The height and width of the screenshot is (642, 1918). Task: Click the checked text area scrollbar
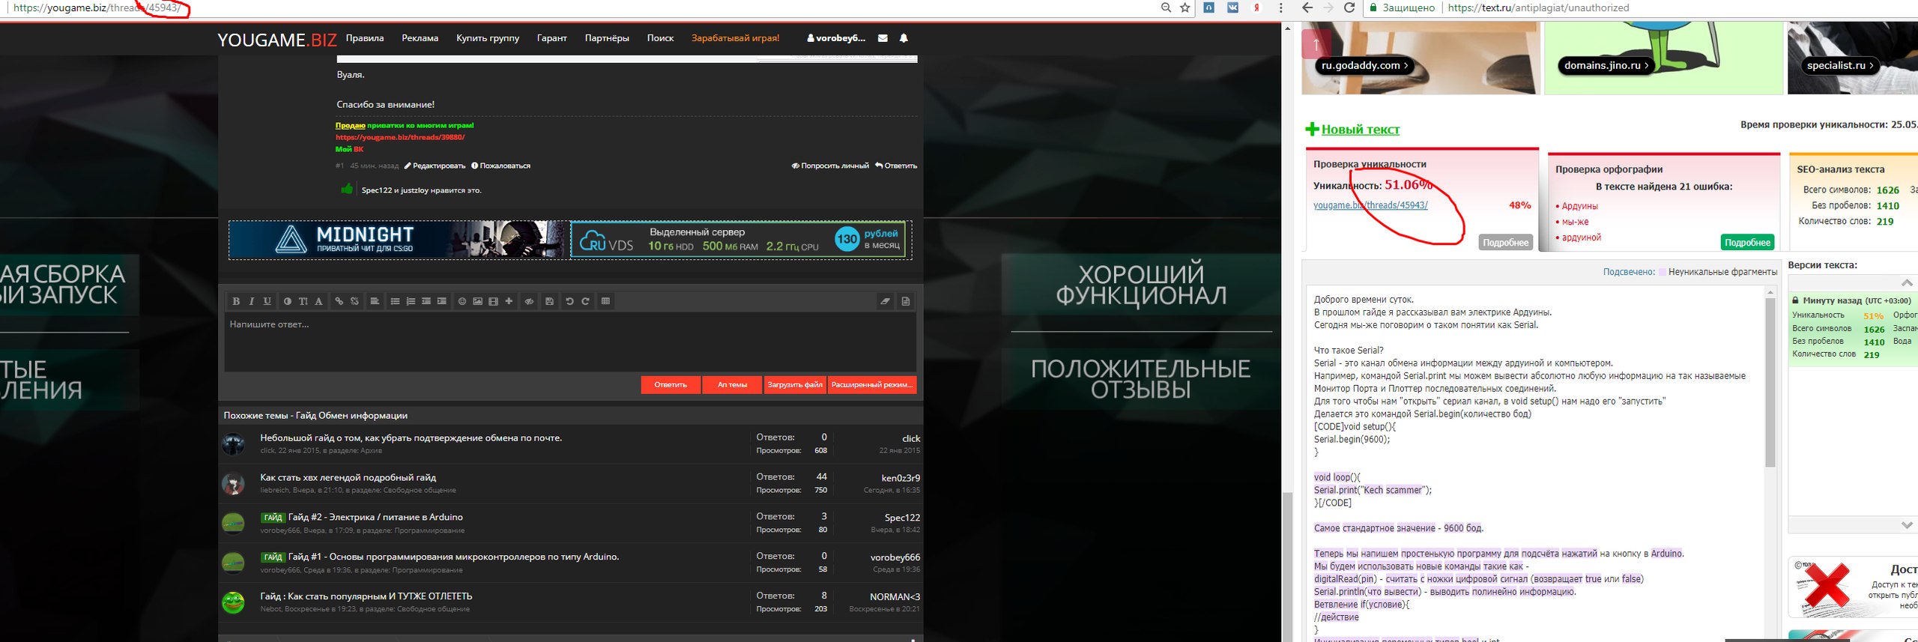point(1770,382)
